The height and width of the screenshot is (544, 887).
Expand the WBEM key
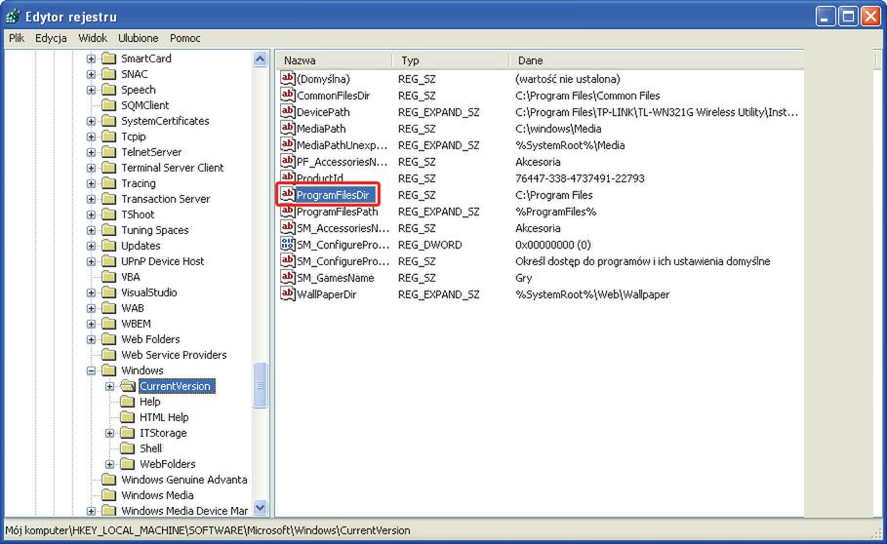coord(91,325)
